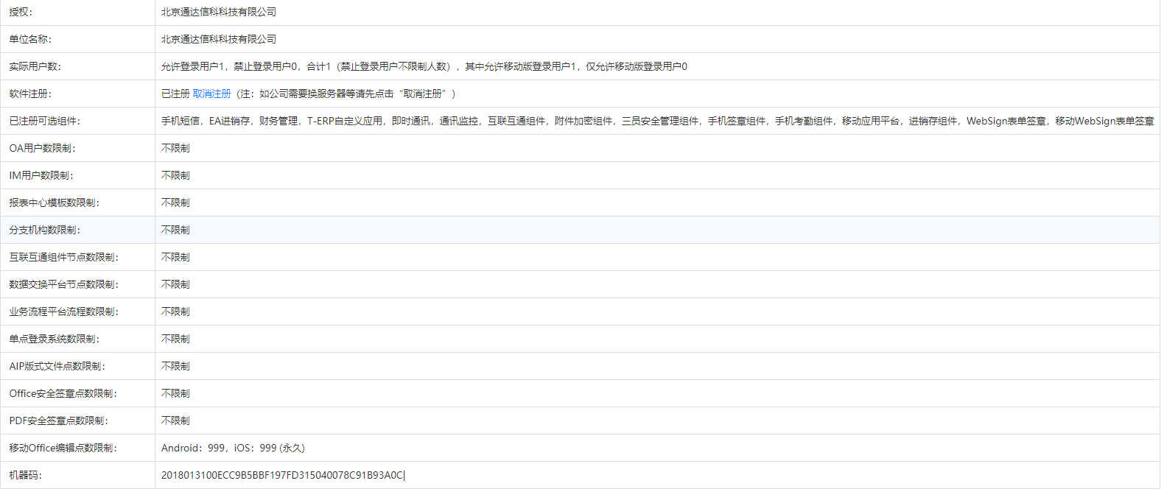Select the 单位名称 label
The height and width of the screenshot is (489, 1167).
30,39
